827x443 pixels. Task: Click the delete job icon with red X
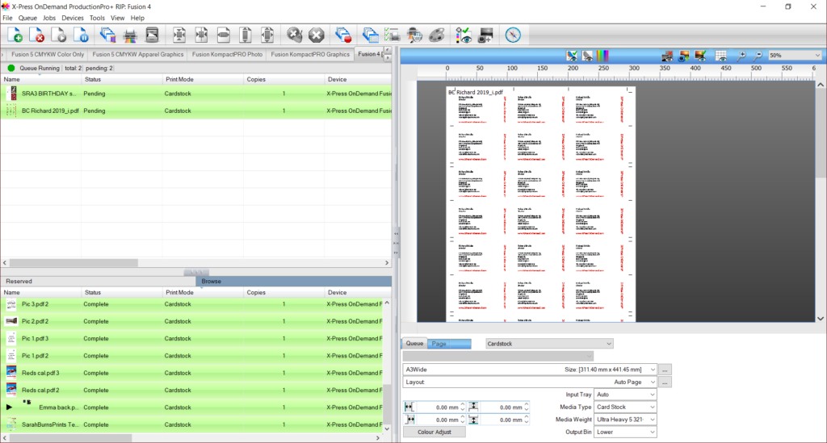pos(36,36)
